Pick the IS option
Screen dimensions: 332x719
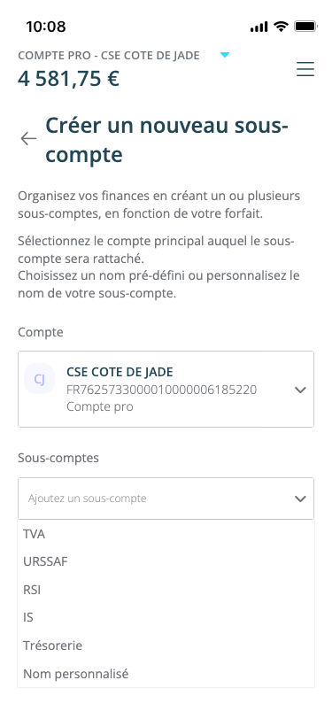click(166, 618)
